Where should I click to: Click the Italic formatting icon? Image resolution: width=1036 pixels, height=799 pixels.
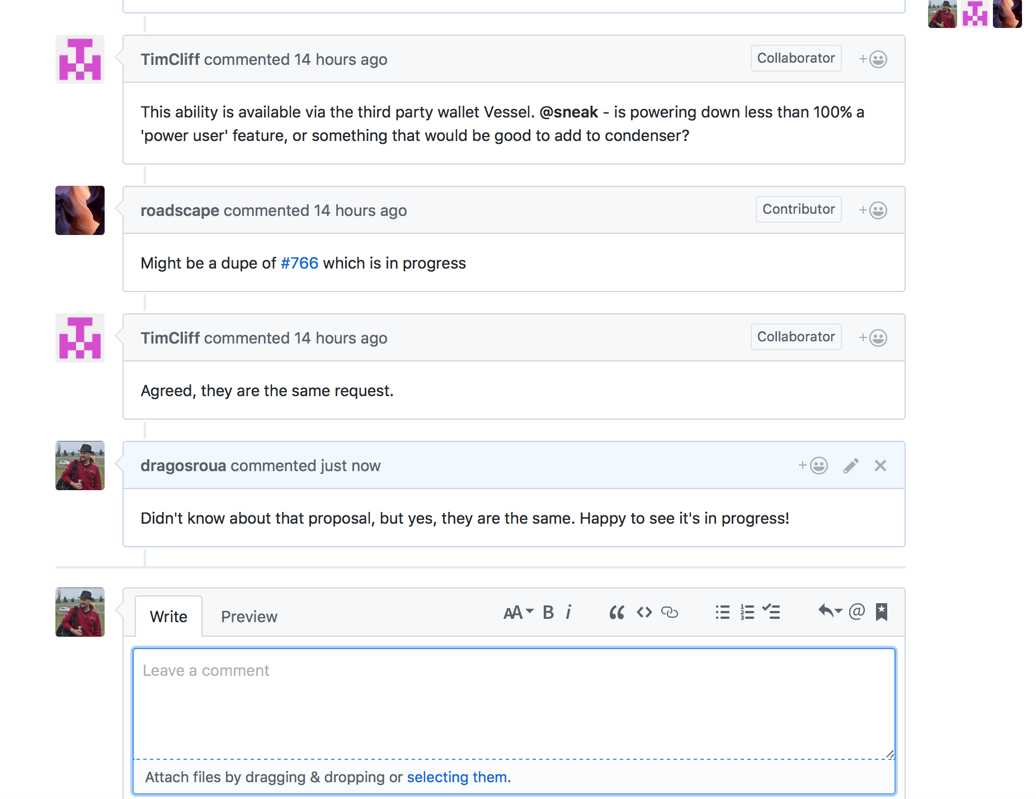569,612
